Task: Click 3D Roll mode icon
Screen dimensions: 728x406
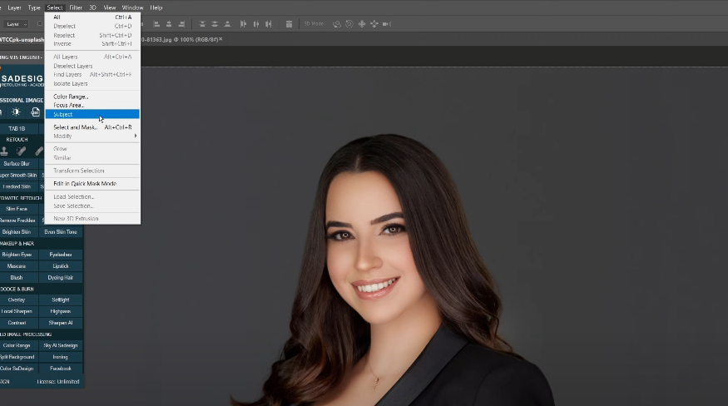Action: coord(349,24)
